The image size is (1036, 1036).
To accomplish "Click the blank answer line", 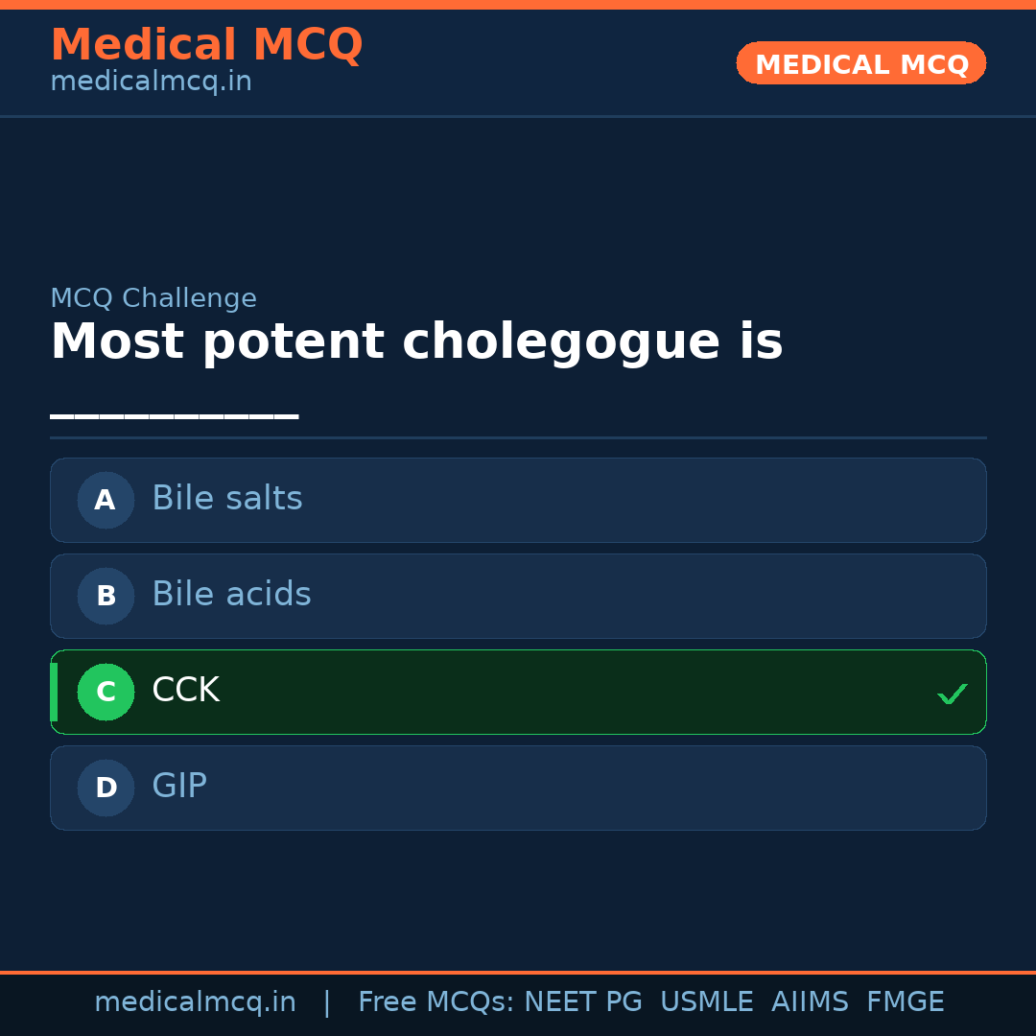I will coord(174,416).
